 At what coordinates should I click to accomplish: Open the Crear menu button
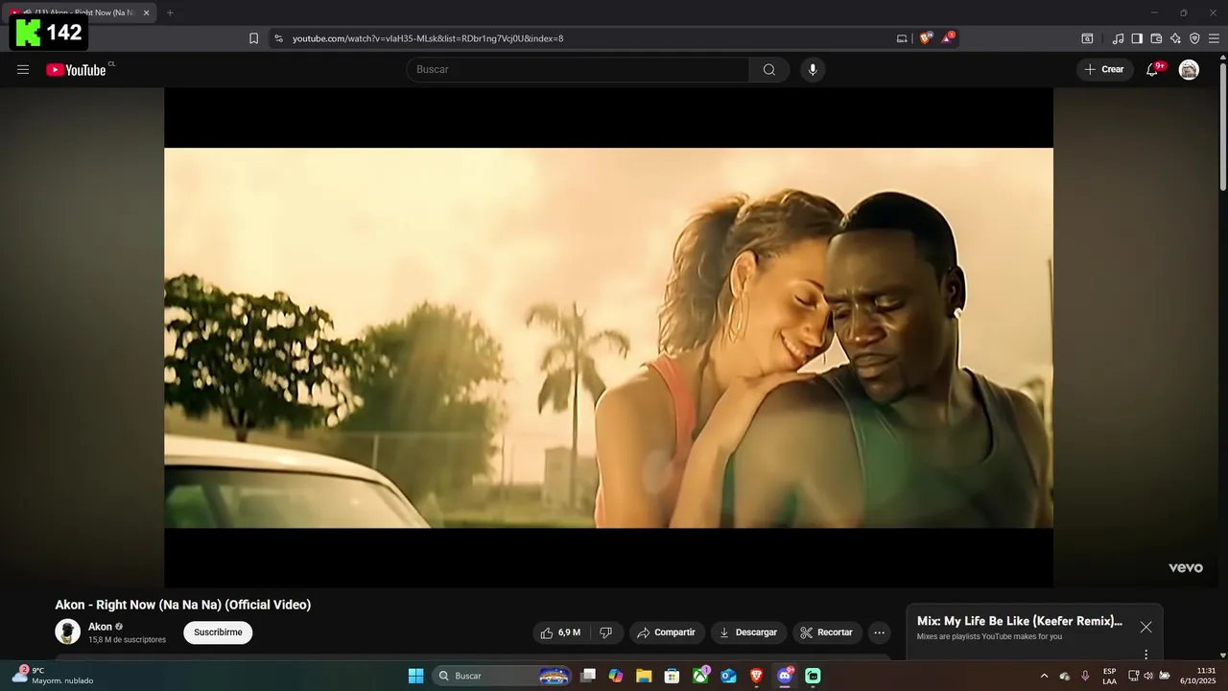pos(1104,69)
